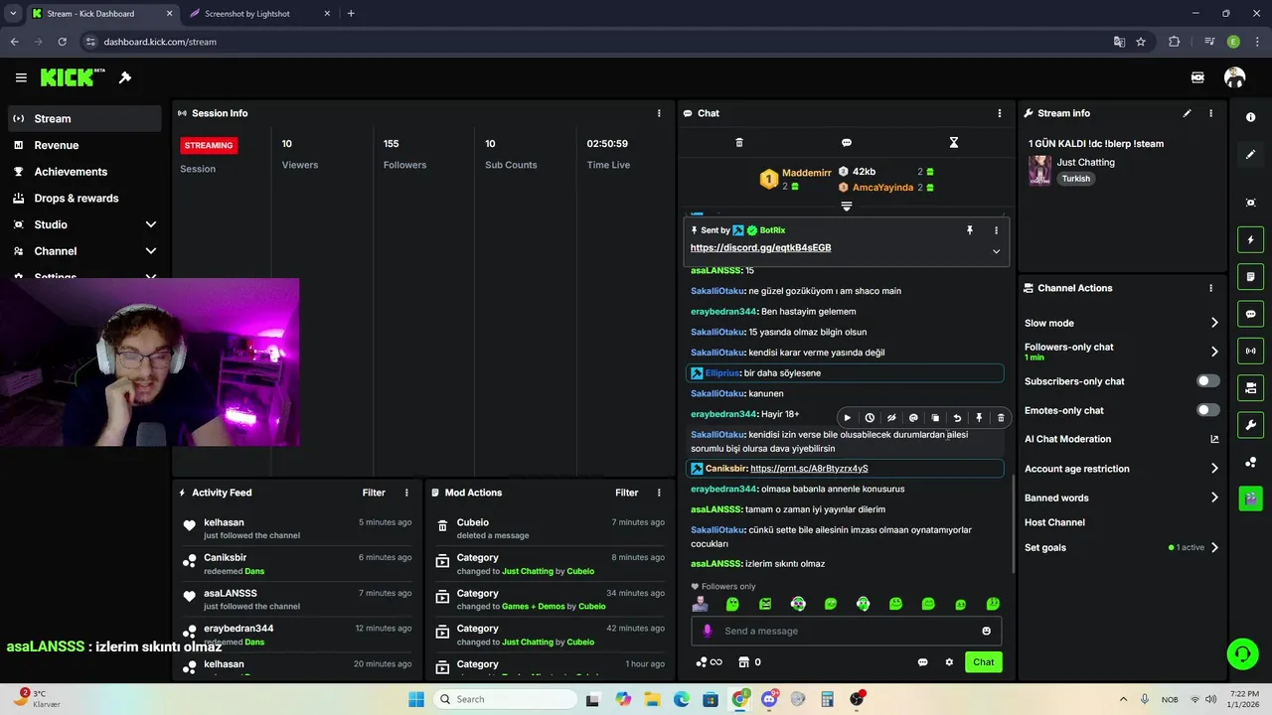
Task: Toggle Subscribers-only chat switch
Action: pos(1207,381)
